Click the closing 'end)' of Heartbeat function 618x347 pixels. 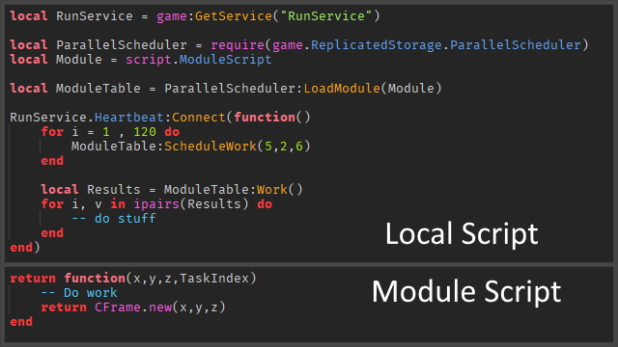[25, 248]
